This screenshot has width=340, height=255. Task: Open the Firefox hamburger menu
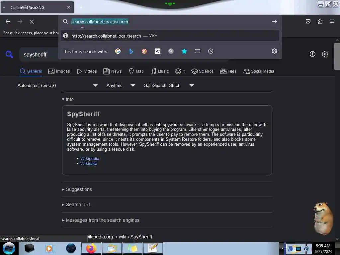click(332, 21)
